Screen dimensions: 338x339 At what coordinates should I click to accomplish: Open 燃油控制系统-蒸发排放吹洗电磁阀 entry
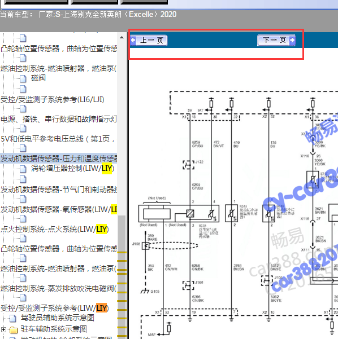[59, 288]
